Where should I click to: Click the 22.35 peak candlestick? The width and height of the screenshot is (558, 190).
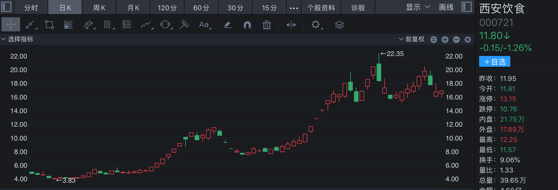(379, 72)
